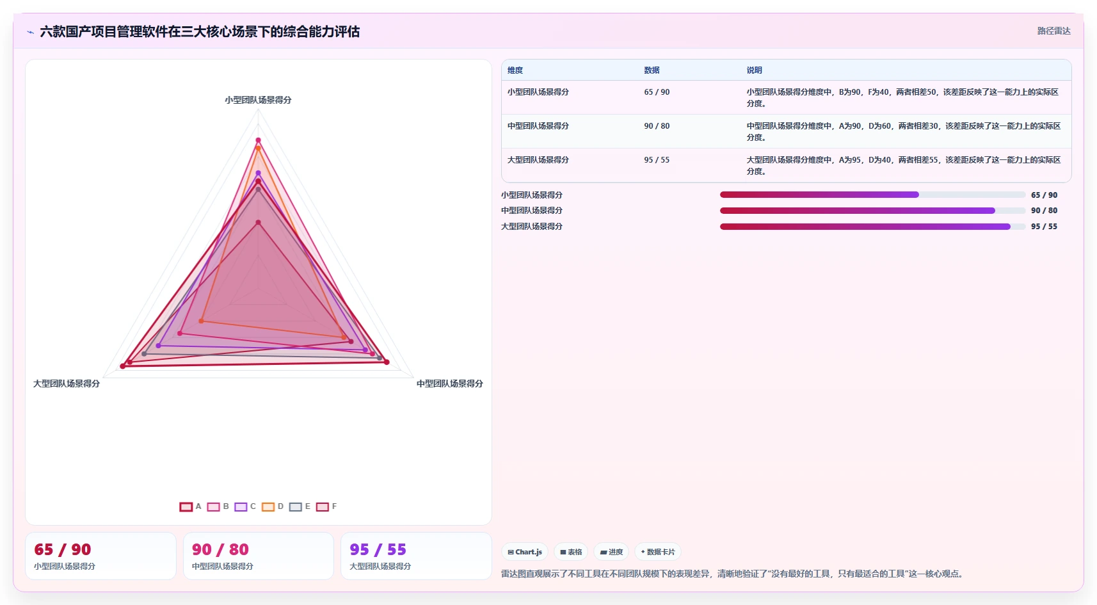Click table cell 中型团队场景得分
Viewport: 1097px width, 605px height.
[x=538, y=126]
